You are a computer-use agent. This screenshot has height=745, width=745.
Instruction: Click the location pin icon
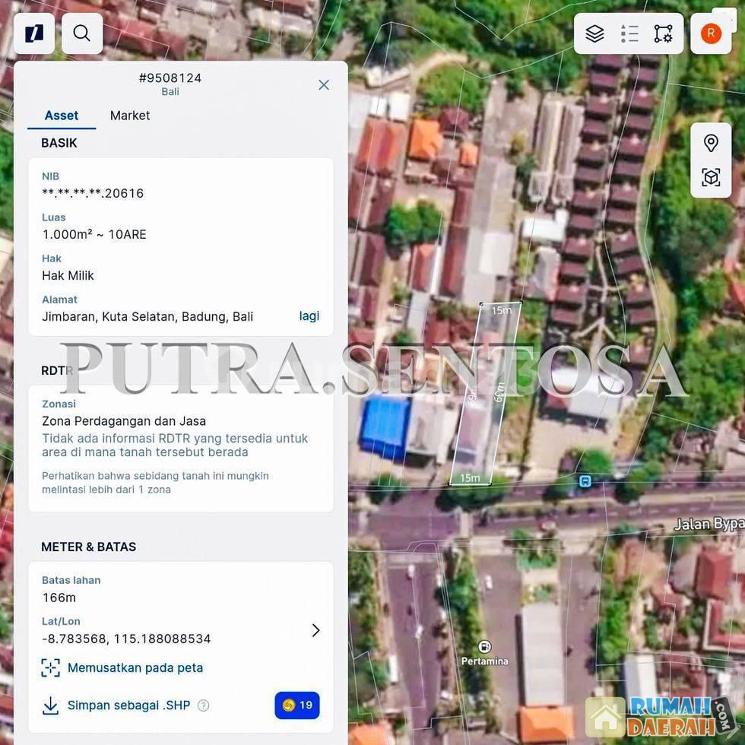tap(711, 143)
